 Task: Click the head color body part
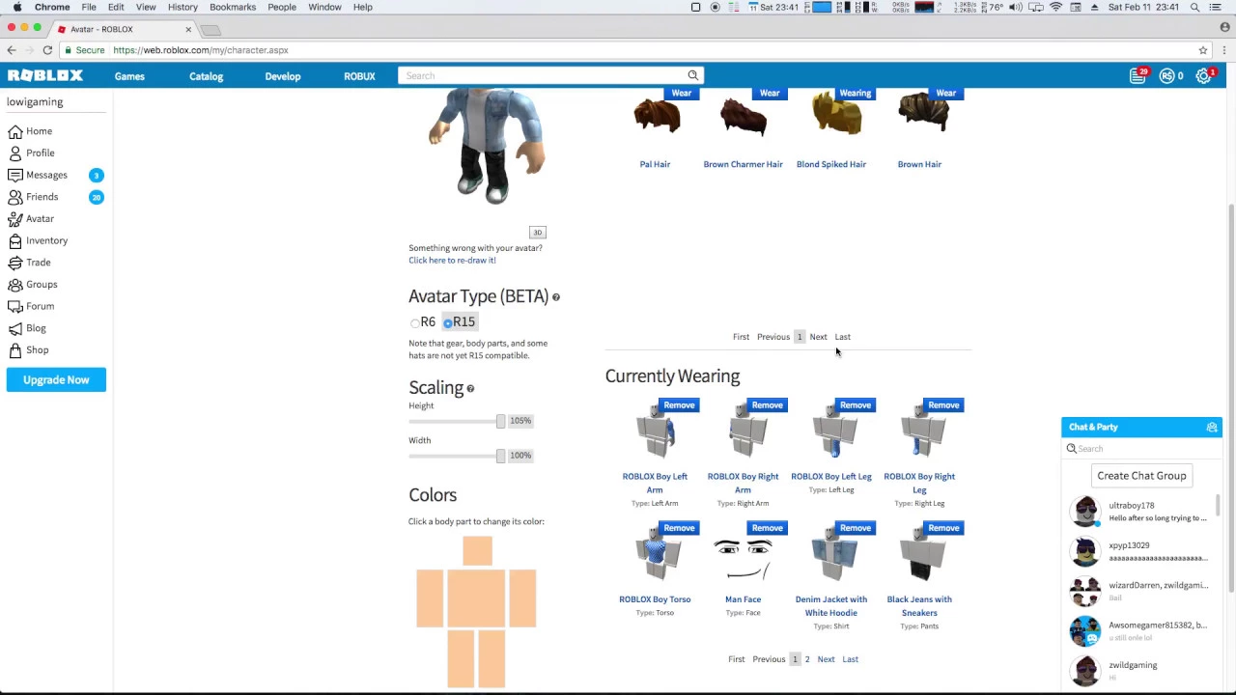pos(477,551)
